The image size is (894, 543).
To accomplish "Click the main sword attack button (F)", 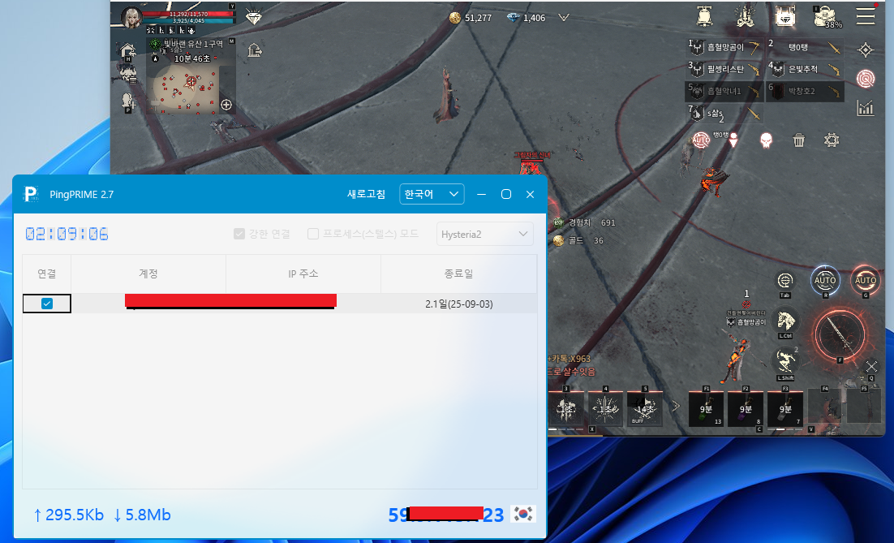I will 840,335.
